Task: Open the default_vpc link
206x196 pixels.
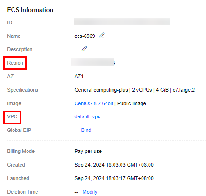Action: click(87, 116)
